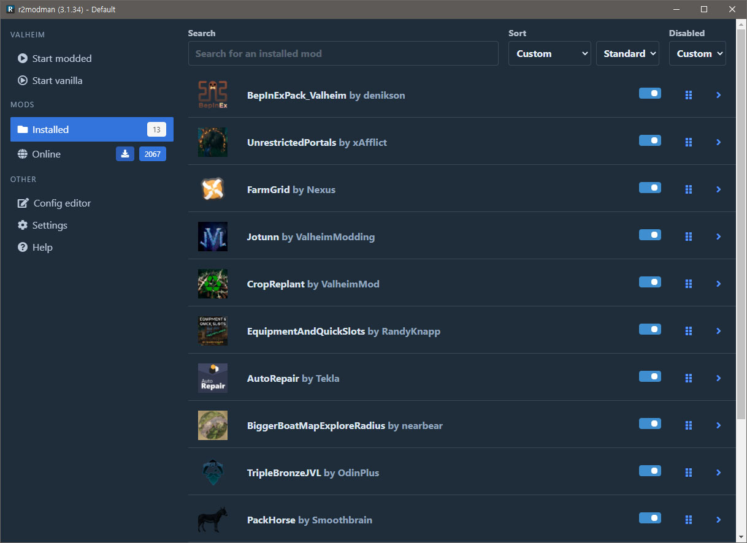Click the PackHorse horse icon
Screen dimensions: 747x543
point(213,520)
